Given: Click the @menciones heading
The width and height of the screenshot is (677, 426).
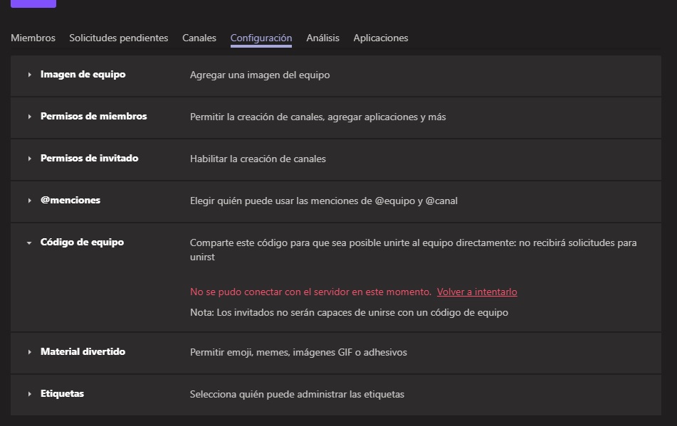Looking at the screenshot, I should 70,200.
